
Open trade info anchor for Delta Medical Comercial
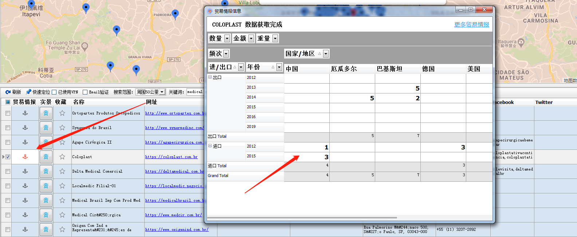(x=25, y=171)
